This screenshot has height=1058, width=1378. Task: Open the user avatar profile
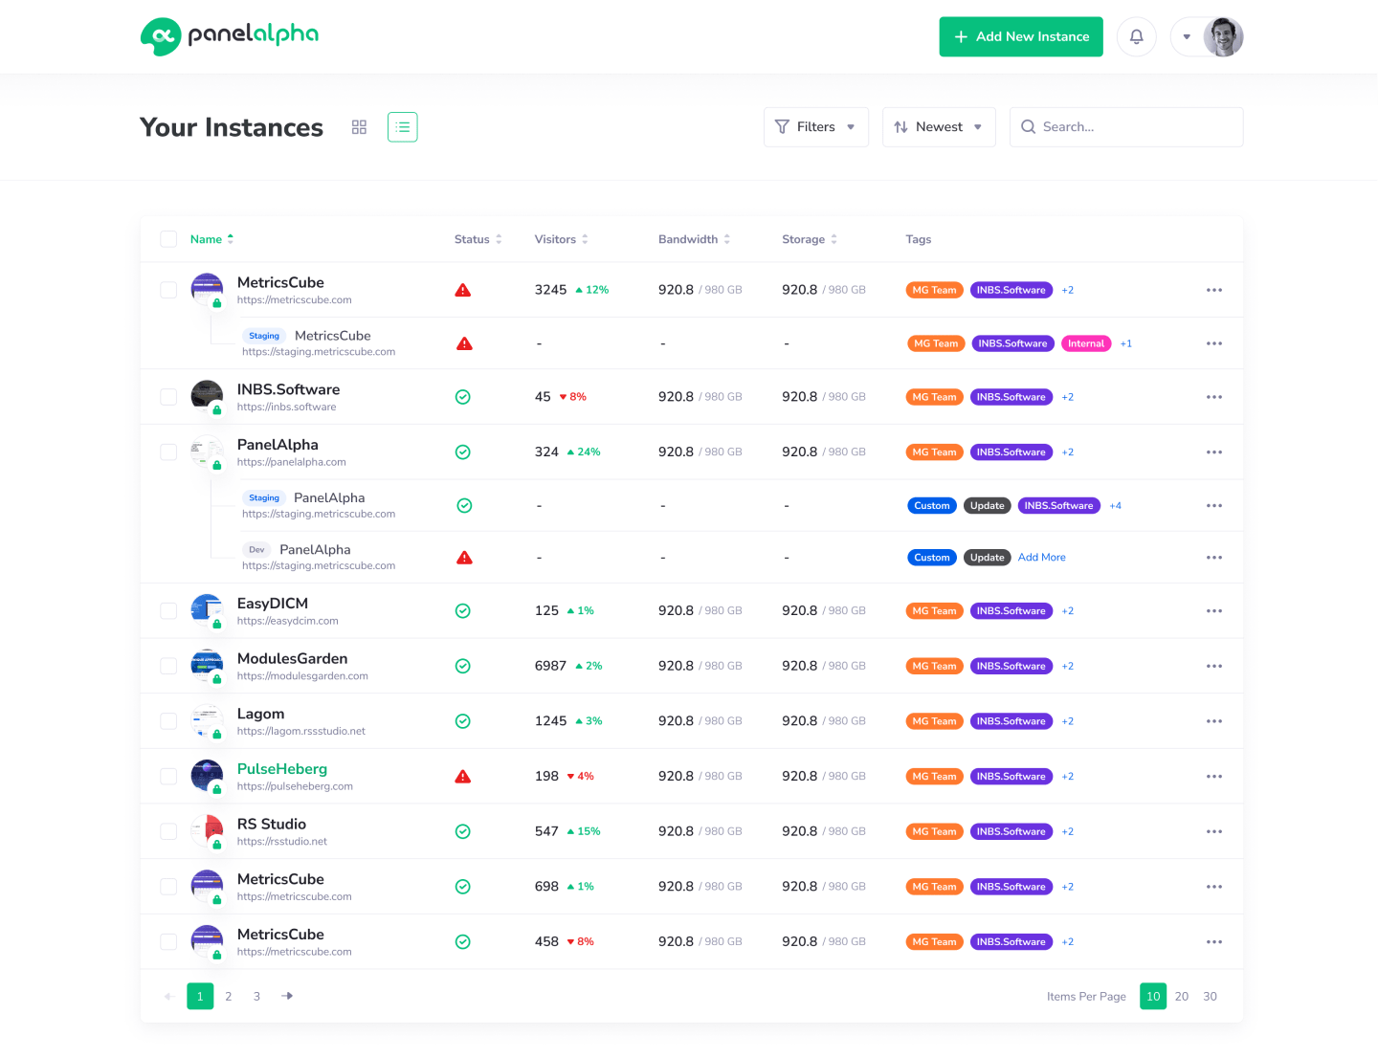[1223, 36]
